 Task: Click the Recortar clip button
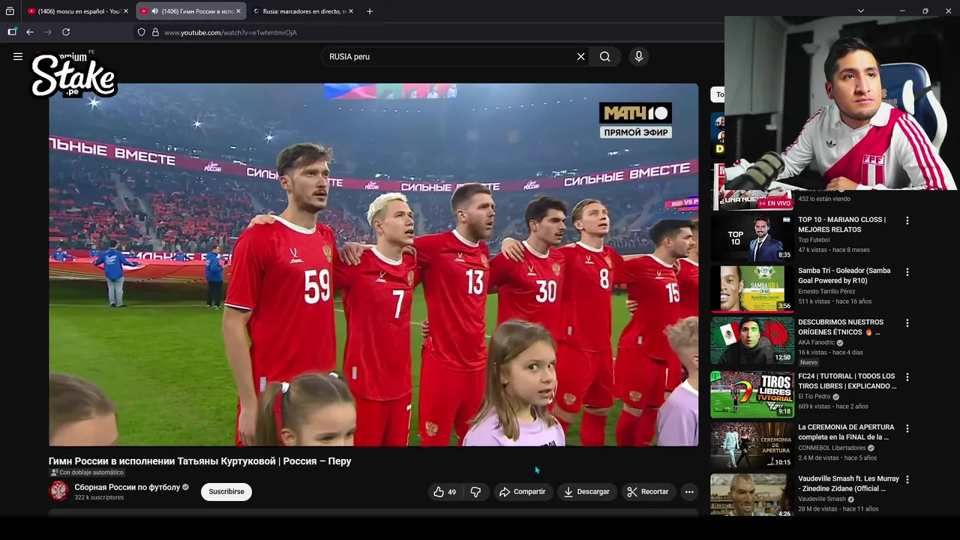(648, 492)
